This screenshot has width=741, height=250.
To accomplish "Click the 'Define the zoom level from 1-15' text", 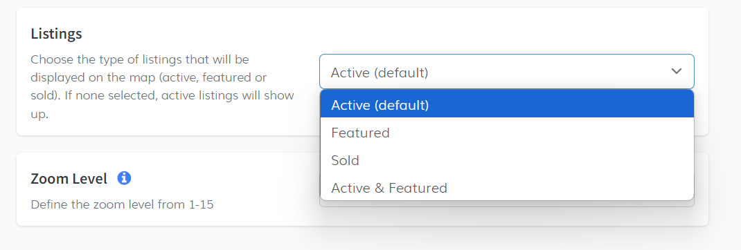I will (x=122, y=204).
